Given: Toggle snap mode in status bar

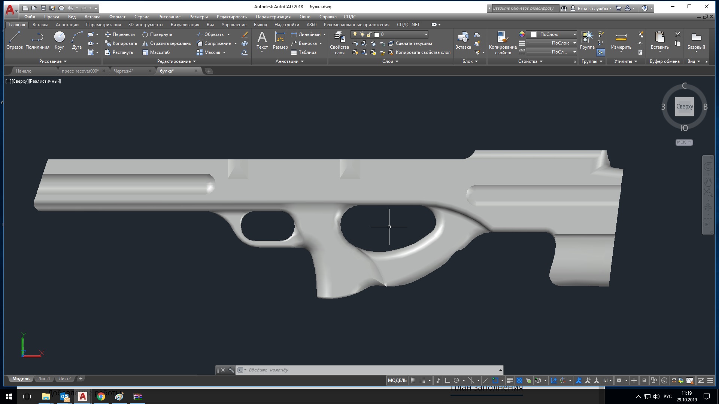Looking at the screenshot, I should [x=422, y=380].
